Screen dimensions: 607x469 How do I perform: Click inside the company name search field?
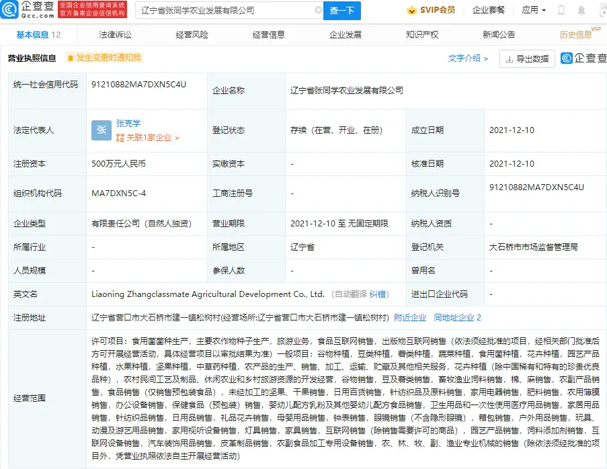pos(229,10)
